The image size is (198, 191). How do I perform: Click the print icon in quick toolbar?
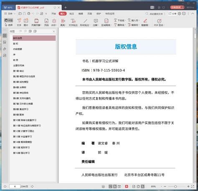click(29, 13)
